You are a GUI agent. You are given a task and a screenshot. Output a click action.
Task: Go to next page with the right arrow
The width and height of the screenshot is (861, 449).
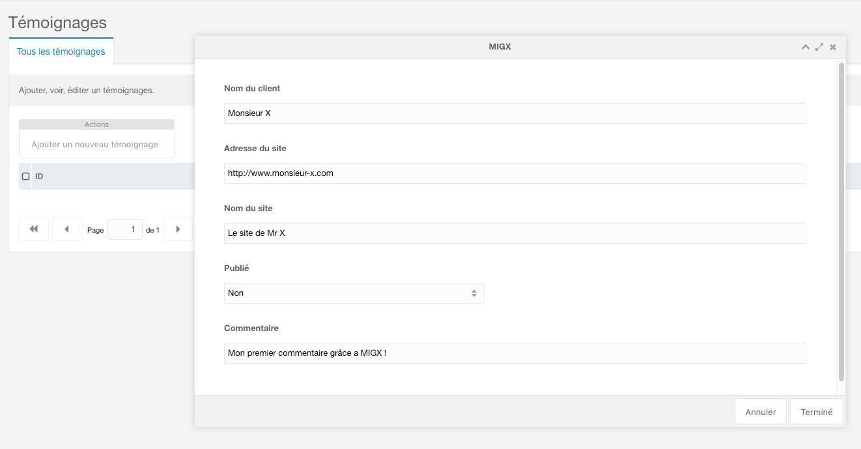[x=178, y=229]
